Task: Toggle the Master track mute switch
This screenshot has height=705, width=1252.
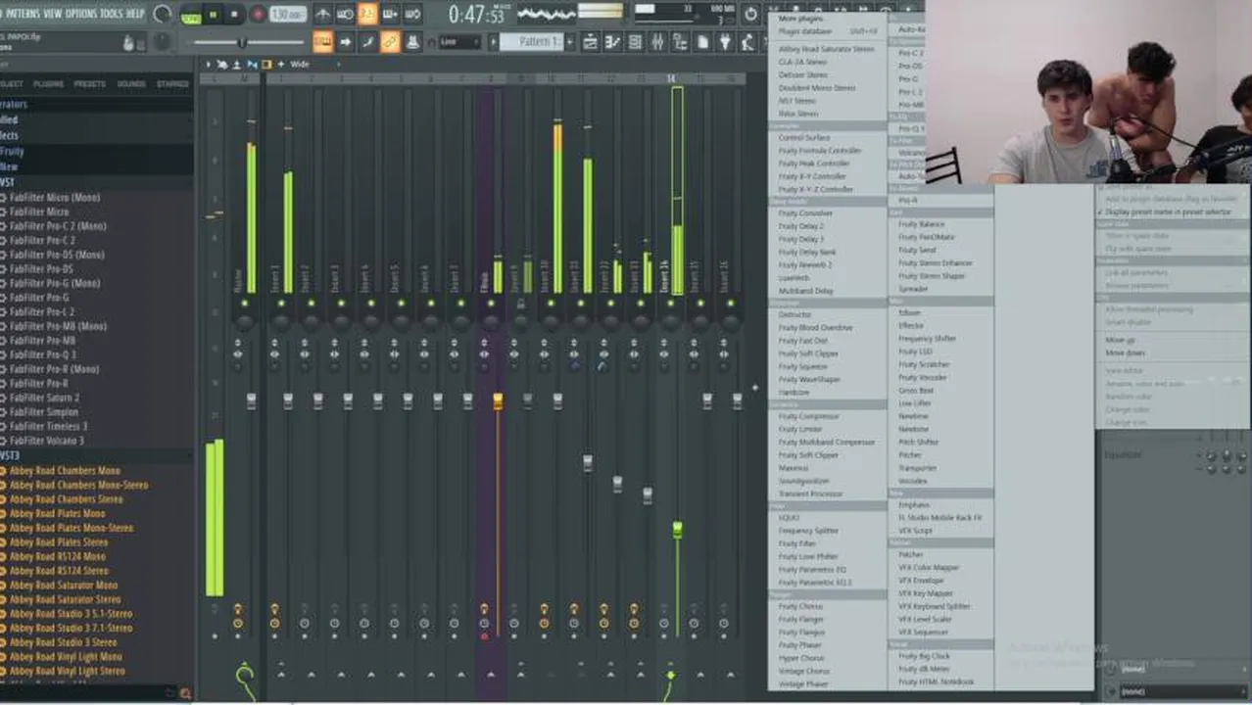Action: 244,304
